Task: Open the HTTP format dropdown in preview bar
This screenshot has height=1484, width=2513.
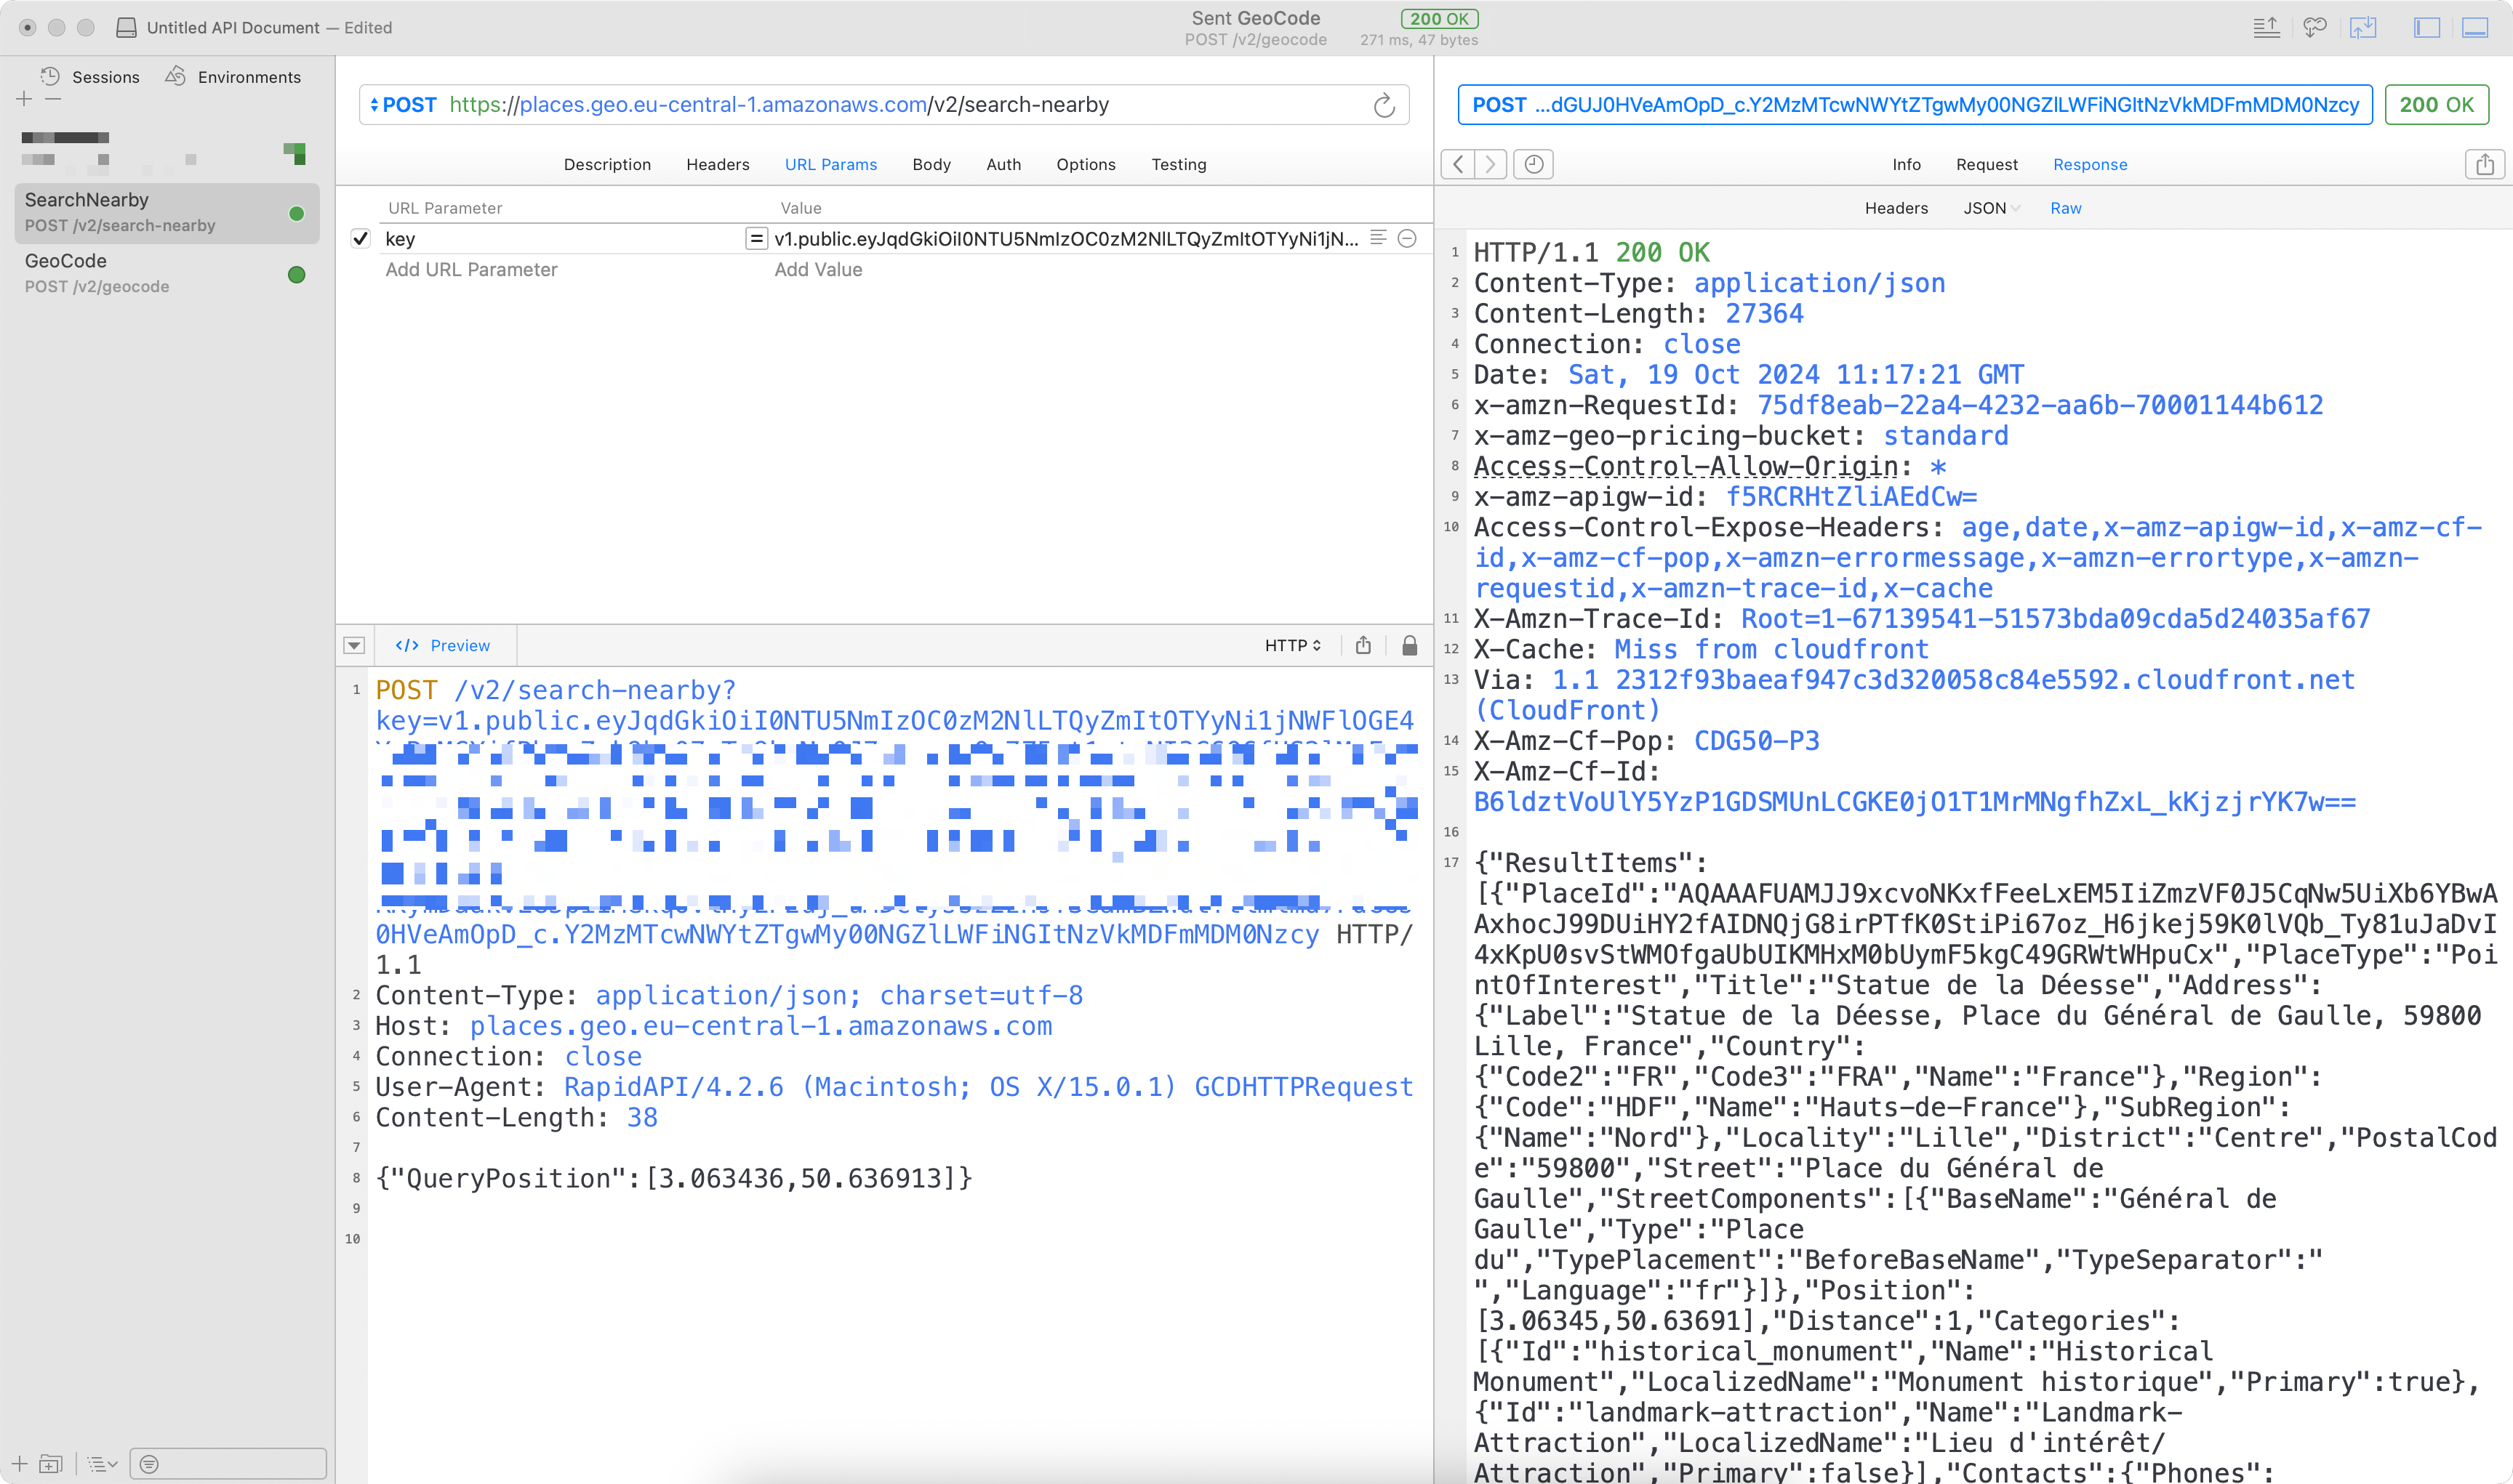Action: pyautogui.click(x=1293, y=645)
